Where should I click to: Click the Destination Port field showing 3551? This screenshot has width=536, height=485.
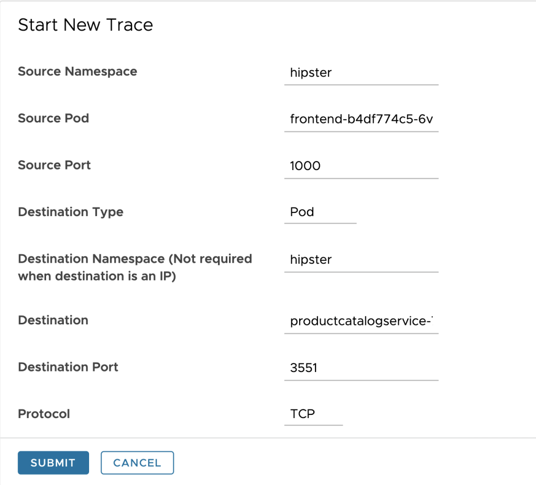point(360,368)
